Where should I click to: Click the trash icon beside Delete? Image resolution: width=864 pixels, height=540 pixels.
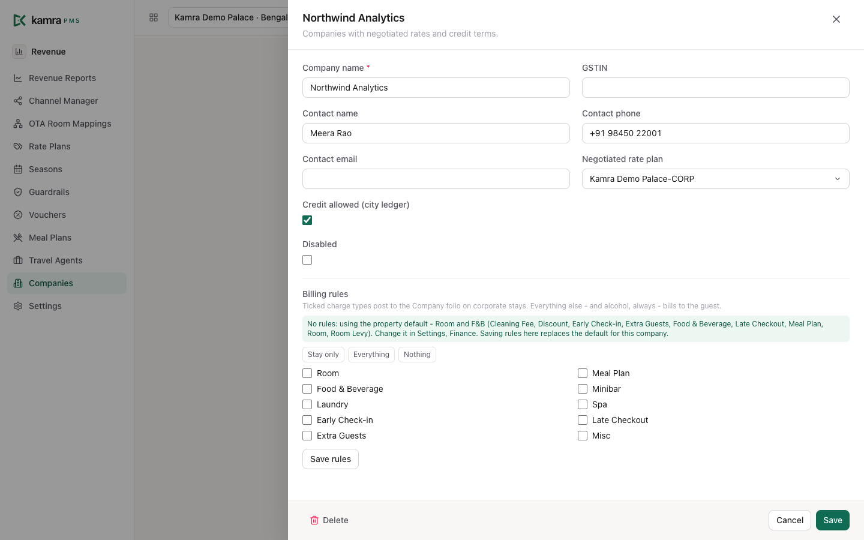314,520
